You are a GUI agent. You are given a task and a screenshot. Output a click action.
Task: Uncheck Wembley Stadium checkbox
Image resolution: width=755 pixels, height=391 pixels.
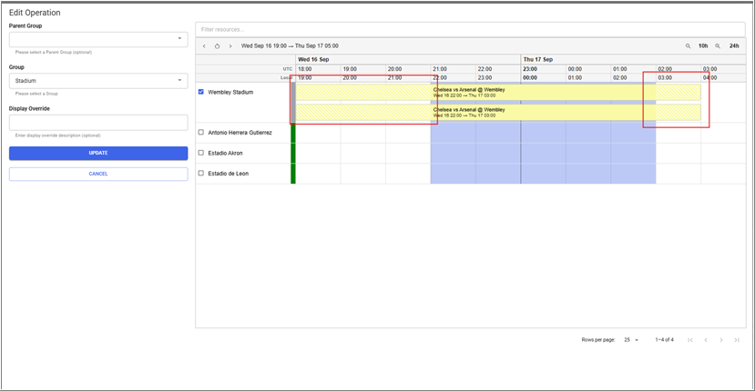(200, 91)
